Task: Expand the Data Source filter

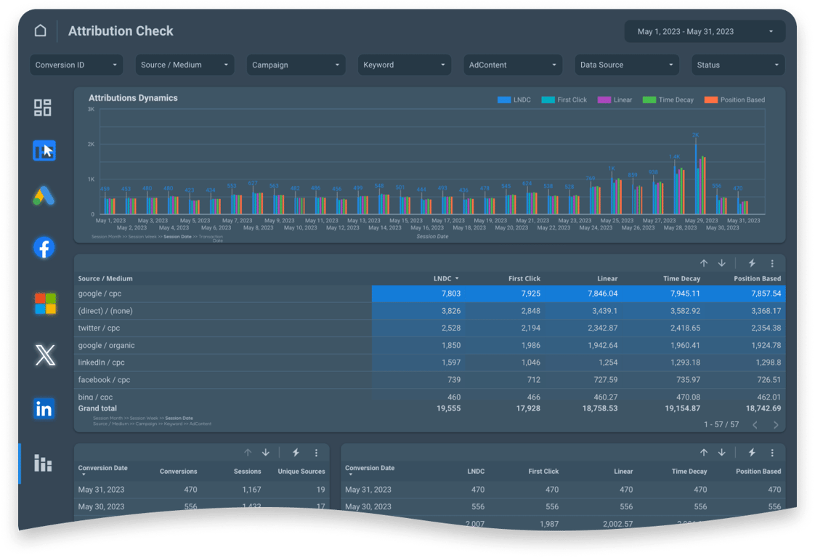Action: pos(626,65)
